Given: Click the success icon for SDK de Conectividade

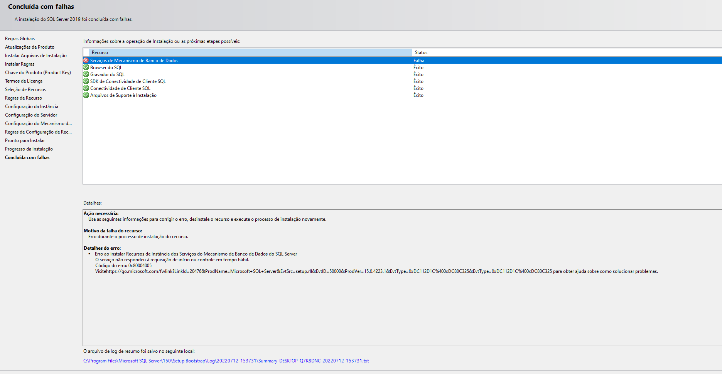Looking at the screenshot, I should (x=86, y=81).
